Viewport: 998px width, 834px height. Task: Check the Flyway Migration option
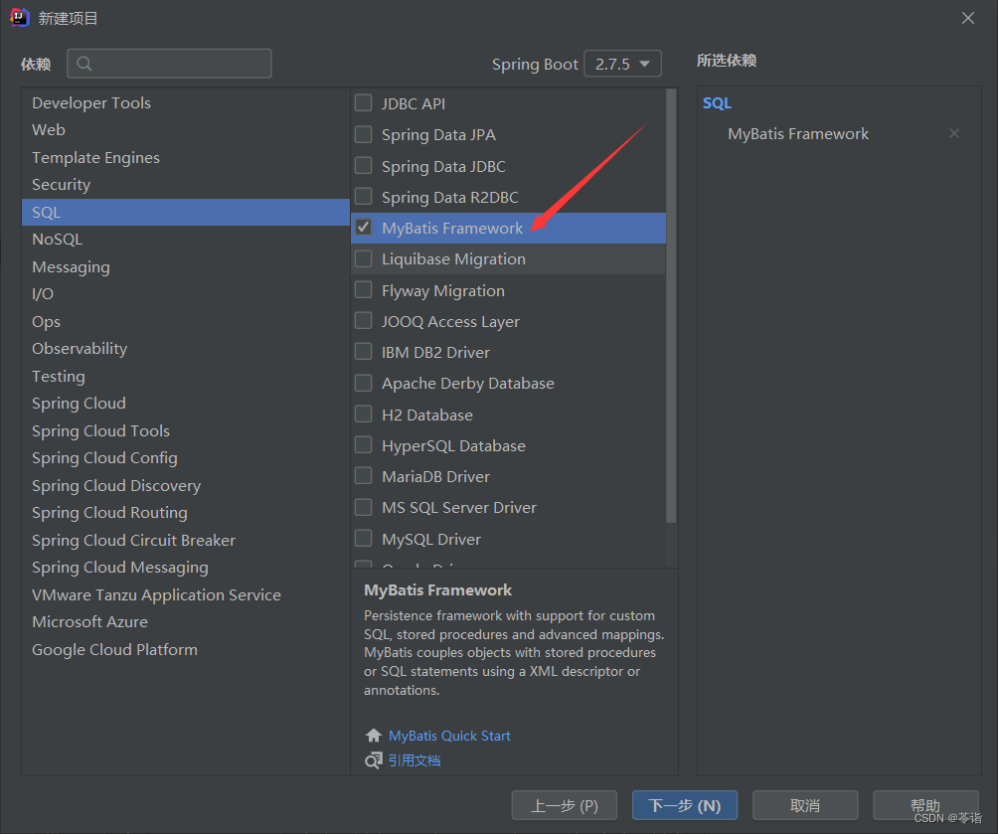click(364, 289)
